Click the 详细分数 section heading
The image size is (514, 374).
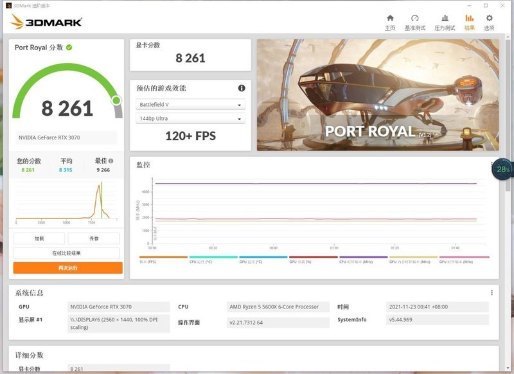pos(29,355)
